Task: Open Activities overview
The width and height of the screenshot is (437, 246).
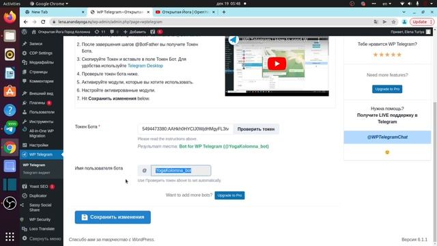Action: tap(12, 3)
